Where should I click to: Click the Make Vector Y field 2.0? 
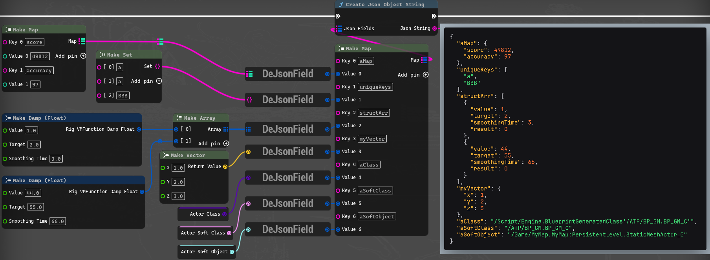[178, 182]
